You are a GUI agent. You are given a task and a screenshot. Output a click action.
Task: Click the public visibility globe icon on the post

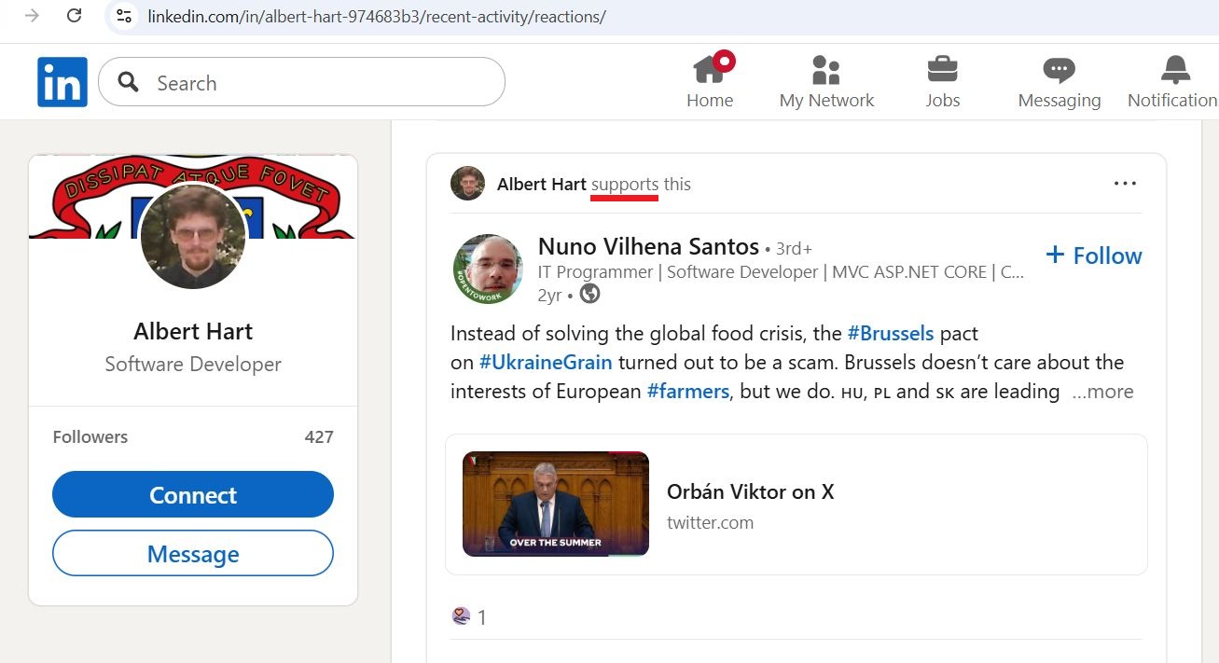[588, 295]
